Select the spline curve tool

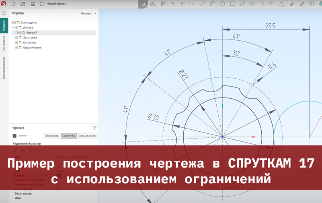click(x=252, y=4)
